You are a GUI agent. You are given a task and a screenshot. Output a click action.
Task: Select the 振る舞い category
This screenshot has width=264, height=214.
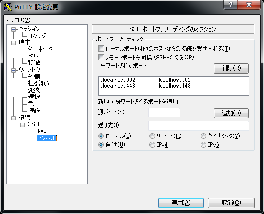coord(39,83)
